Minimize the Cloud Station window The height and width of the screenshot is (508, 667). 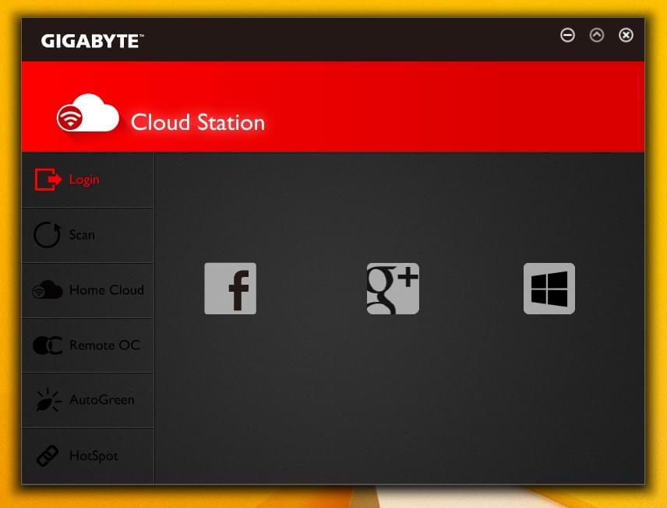(567, 35)
